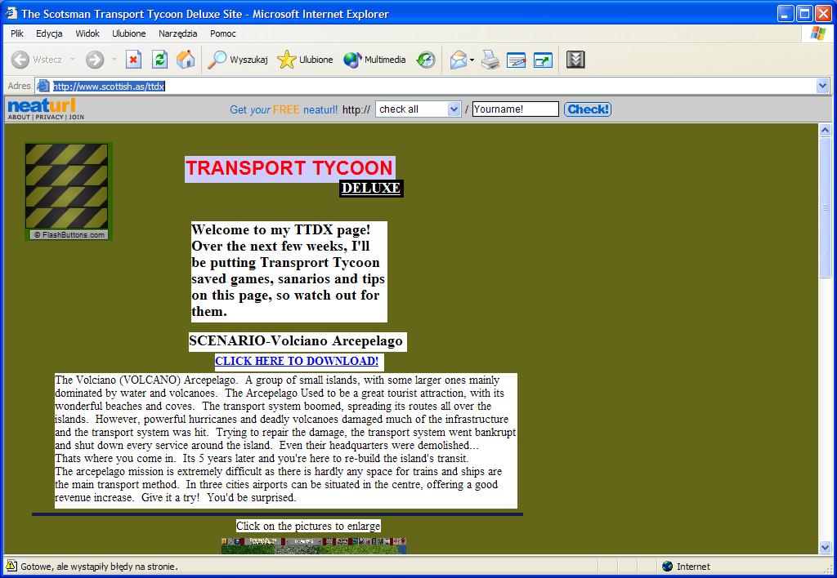
Task: Click the Windows flag throbber logo
Action: point(817,33)
